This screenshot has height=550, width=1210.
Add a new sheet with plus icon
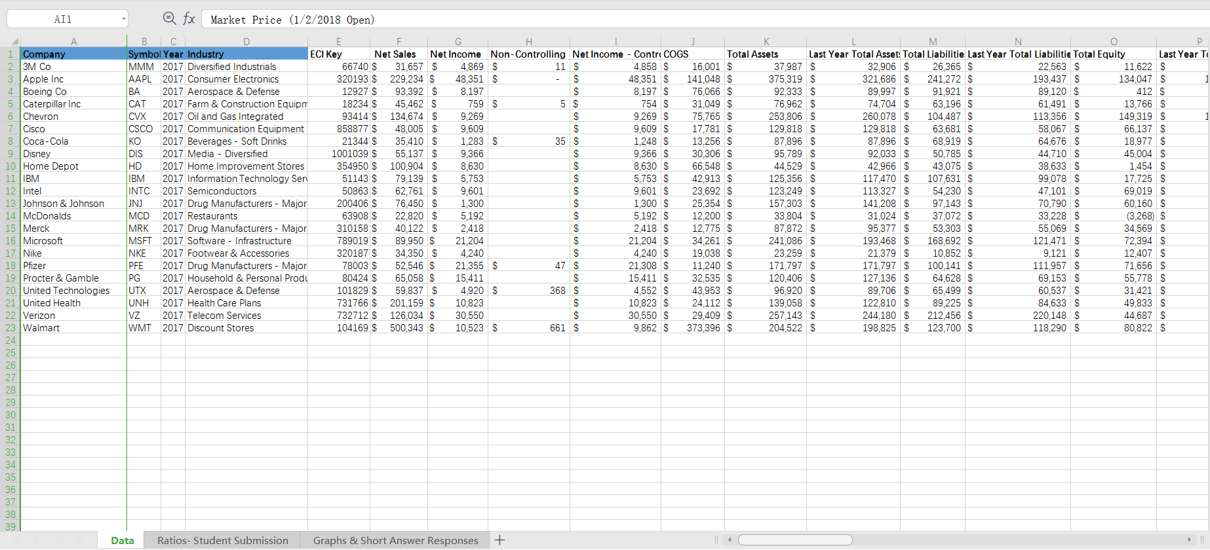pyautogui.click(x=499, y=540)
